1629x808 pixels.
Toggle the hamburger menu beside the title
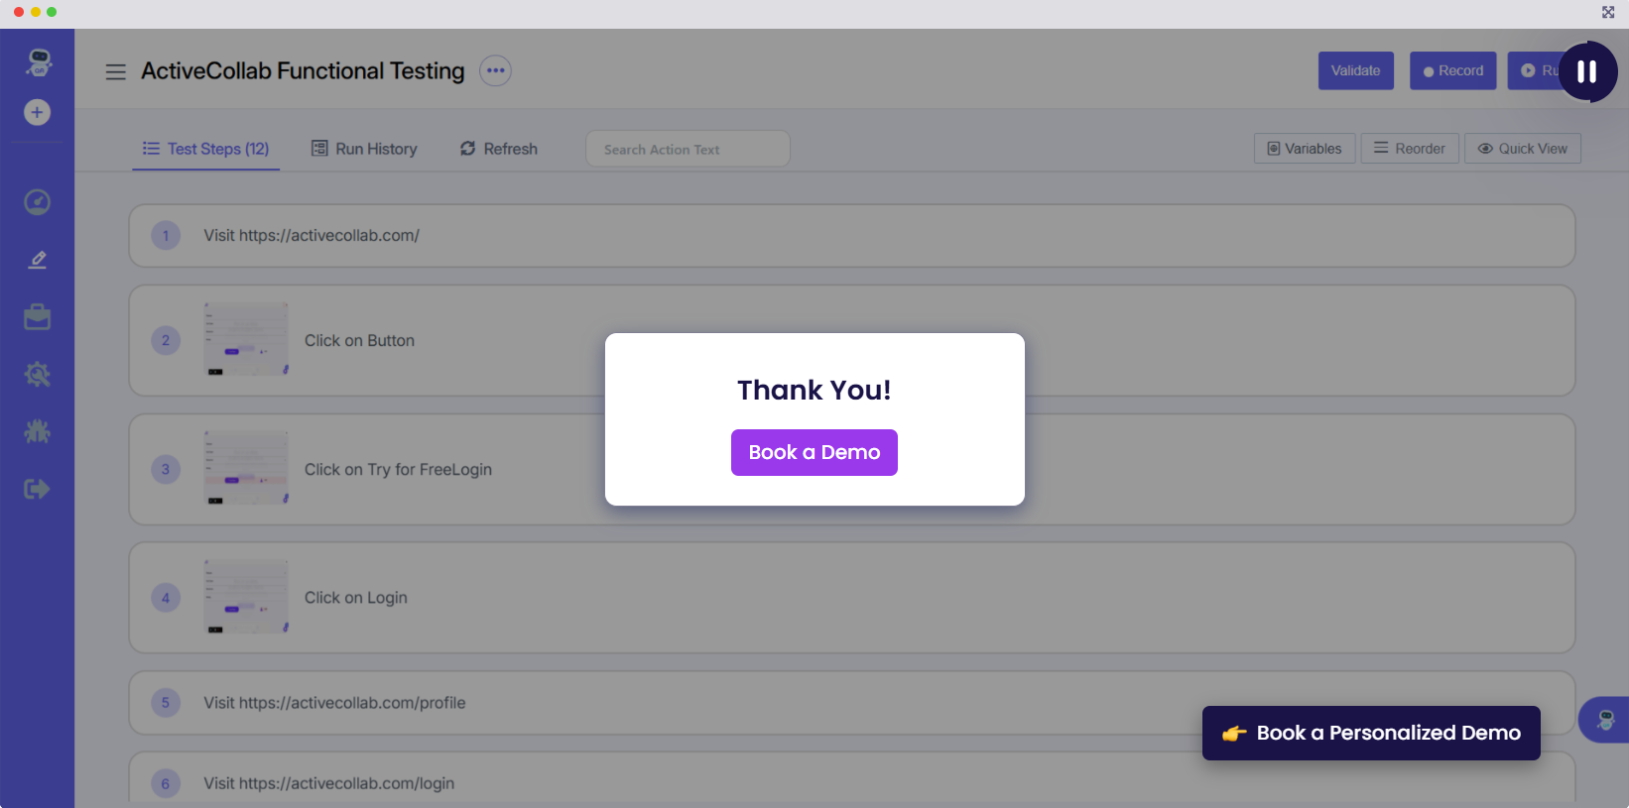click(115, 71)
